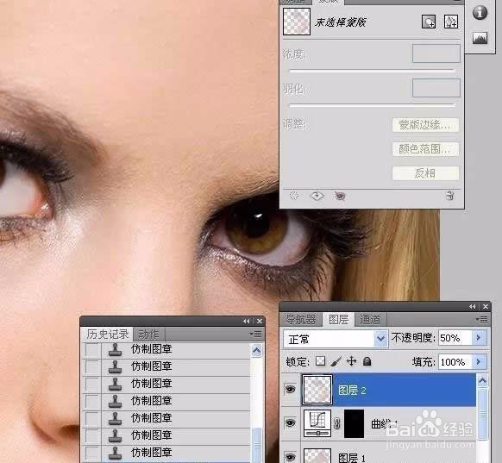
Task: Click the apply mask diamond icon
Action: [x=317, y=196]
